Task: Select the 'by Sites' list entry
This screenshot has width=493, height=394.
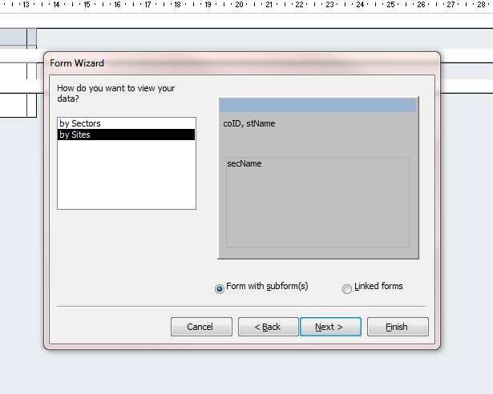Action: click(126, 135)
